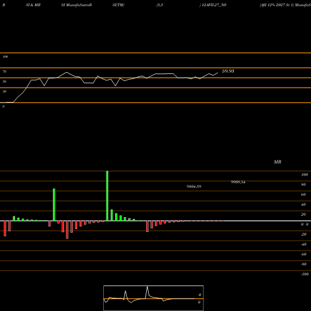Click the 50 level on RSI axis
311x311 pixels.
point(4,81)
